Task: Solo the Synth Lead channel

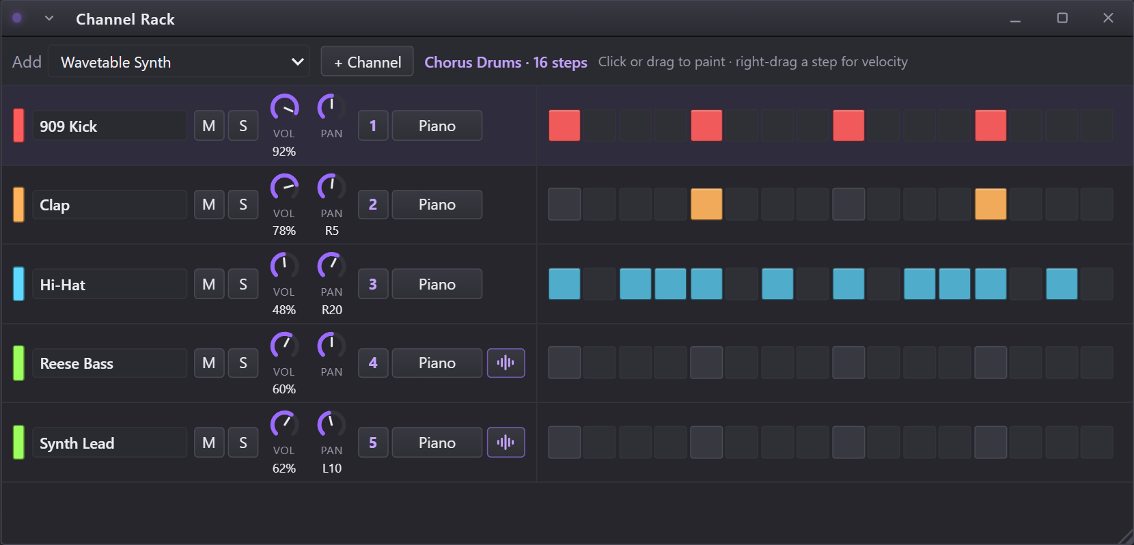Action: pos(243,443)
